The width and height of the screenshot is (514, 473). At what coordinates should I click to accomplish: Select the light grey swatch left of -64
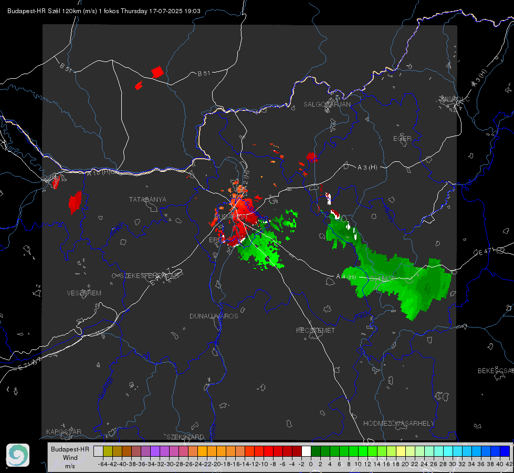pos(98,451)
